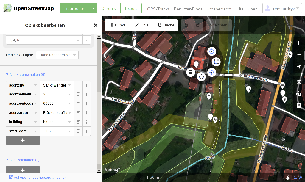Select the Linie drawing tool
The image size is (305, 182).
click(141, 25)
